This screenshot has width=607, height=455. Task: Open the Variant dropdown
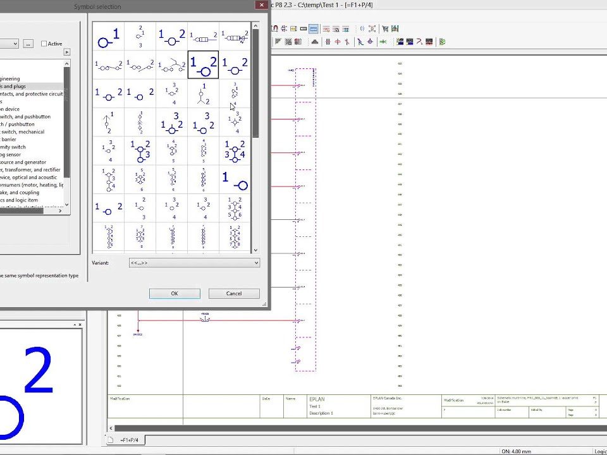point(193,263)
